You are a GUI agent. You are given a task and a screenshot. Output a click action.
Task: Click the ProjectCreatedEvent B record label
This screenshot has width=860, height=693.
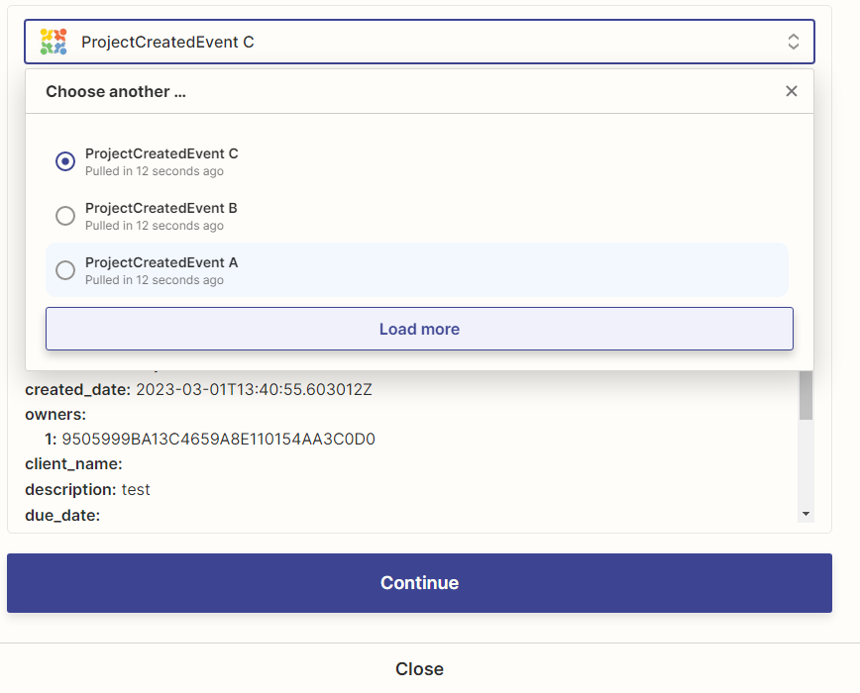[161, 208]
